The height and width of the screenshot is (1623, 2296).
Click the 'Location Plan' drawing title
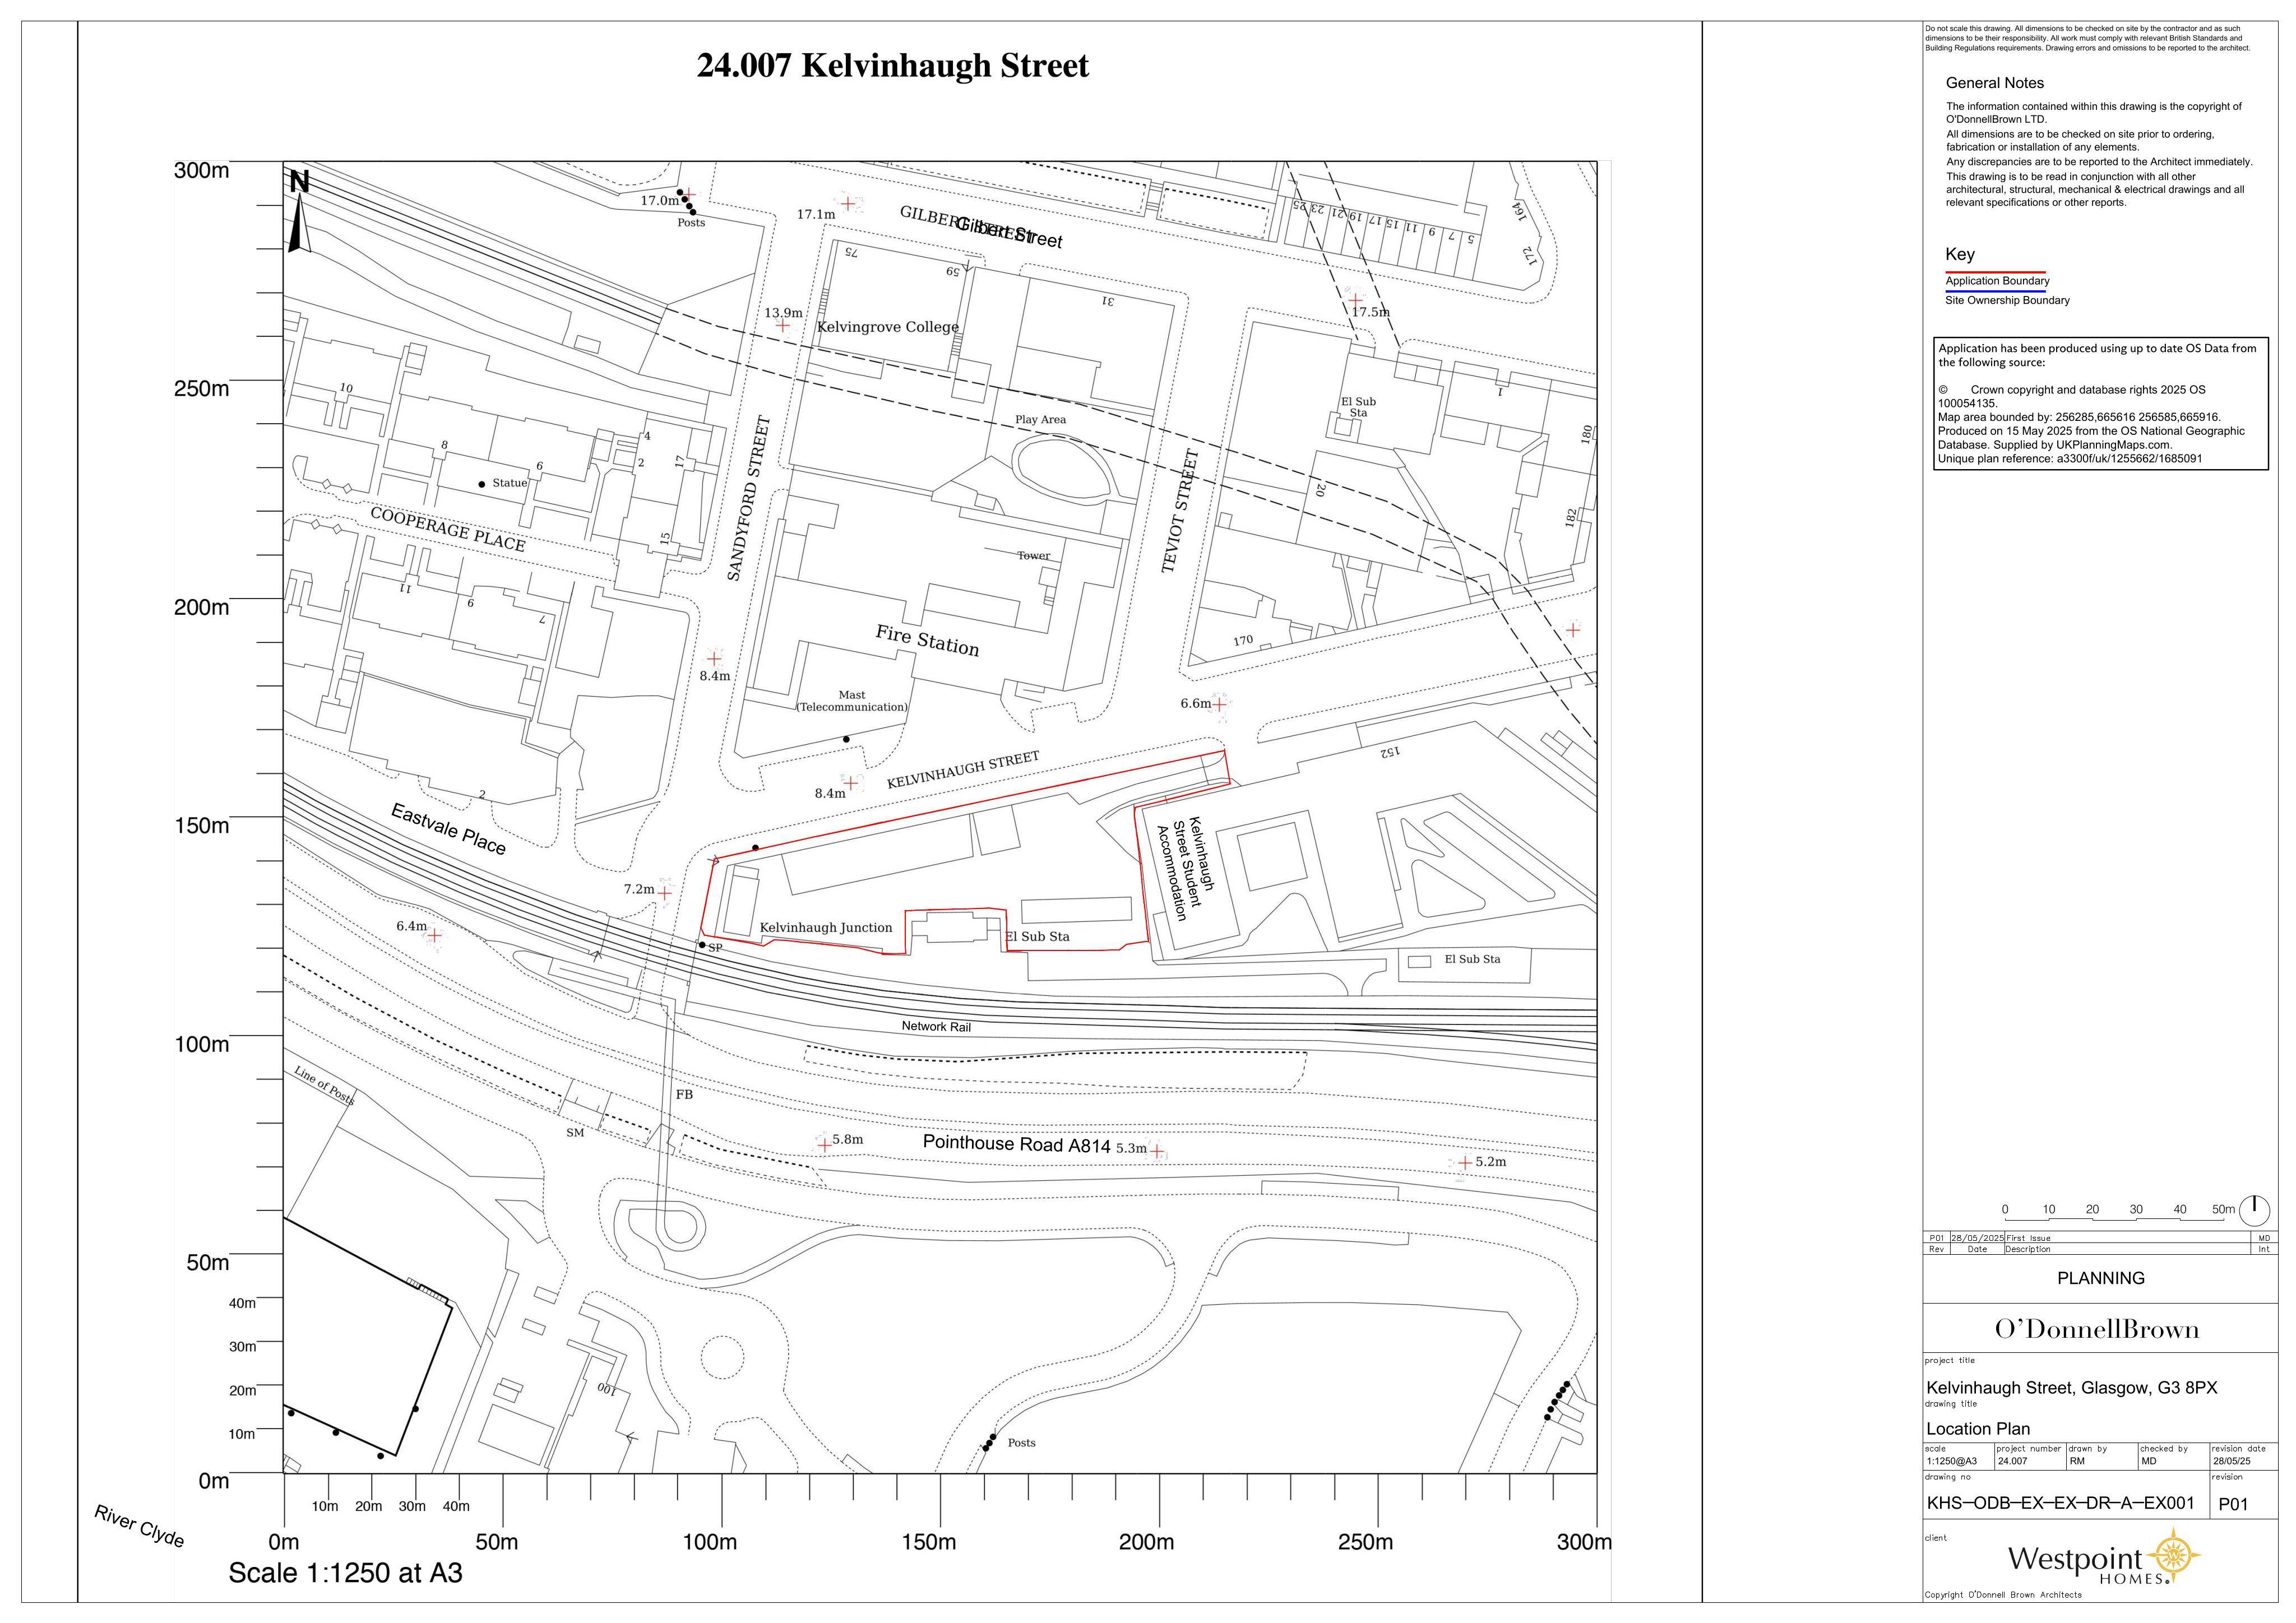[x=1978, y=1429]
